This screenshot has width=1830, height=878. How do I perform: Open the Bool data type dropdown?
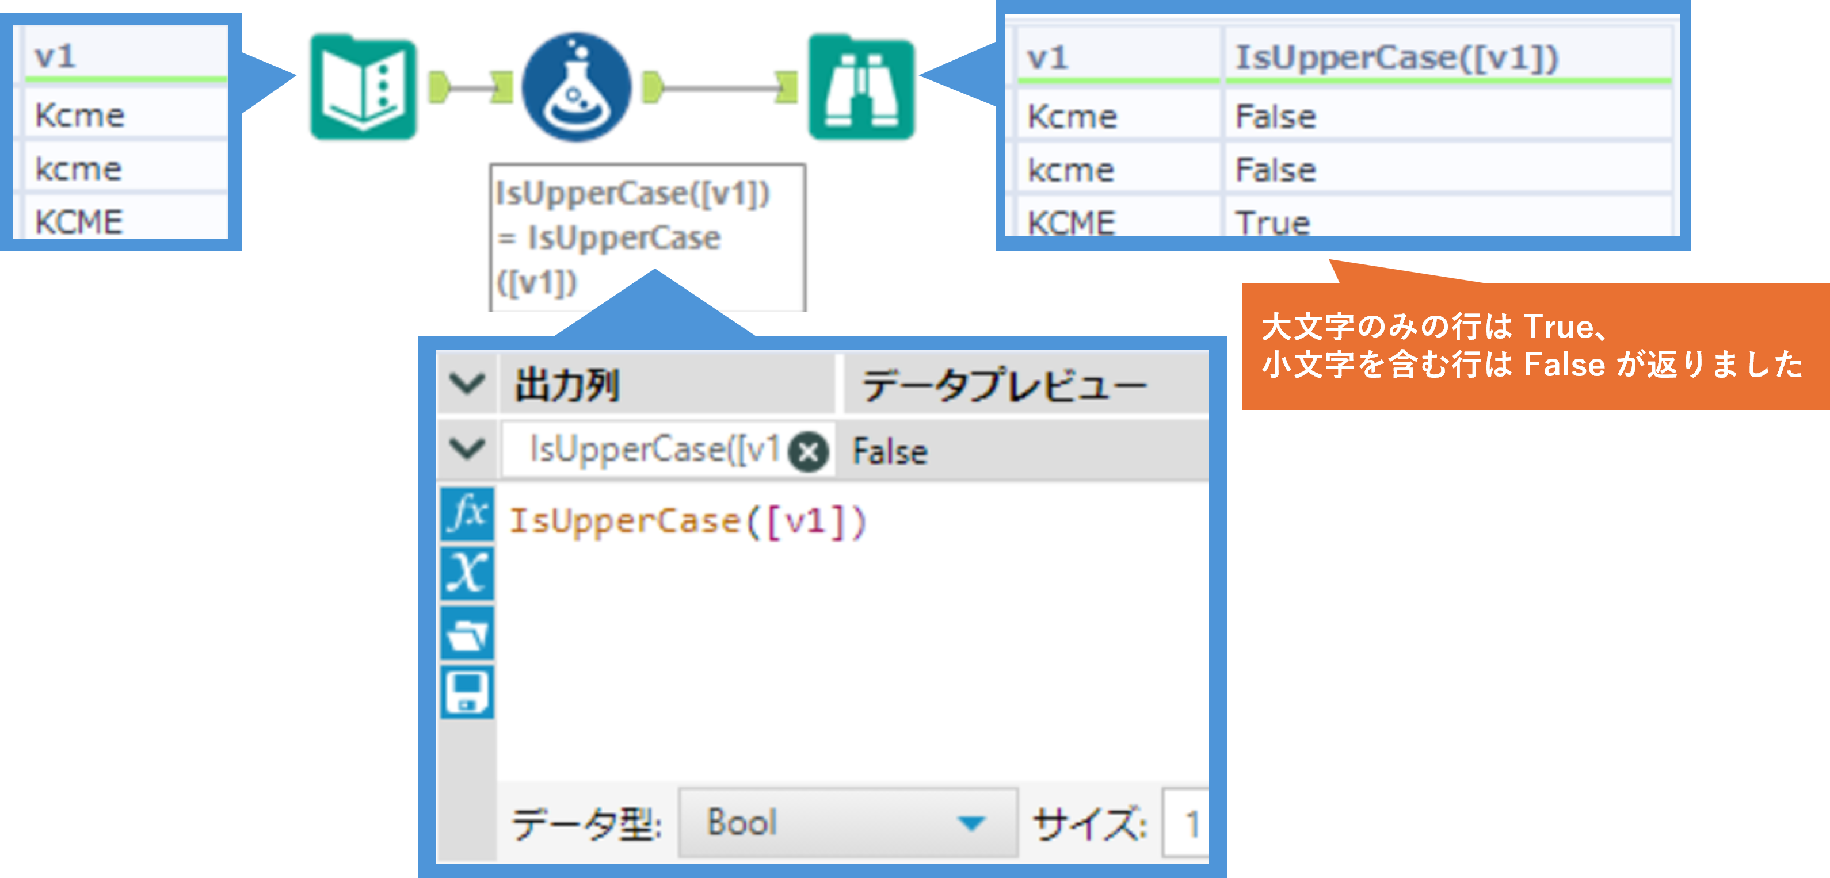tap(848, 823)
